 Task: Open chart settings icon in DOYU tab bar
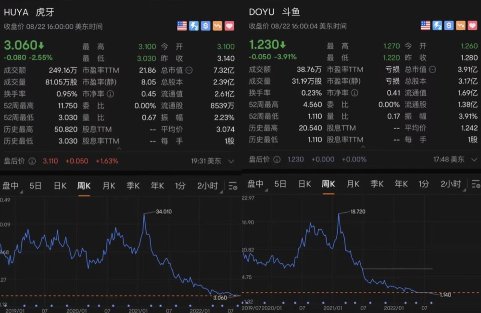point(476,184)
